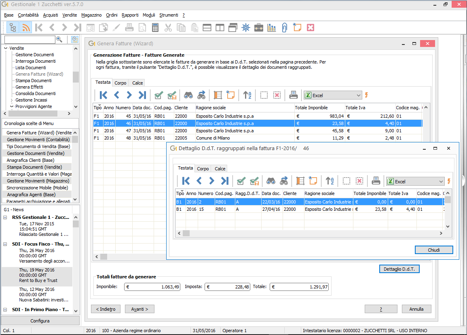Screen dimensions: 467x335
Task: Collapse RSS Gestionale 1 news group
Action: (5, 218)
